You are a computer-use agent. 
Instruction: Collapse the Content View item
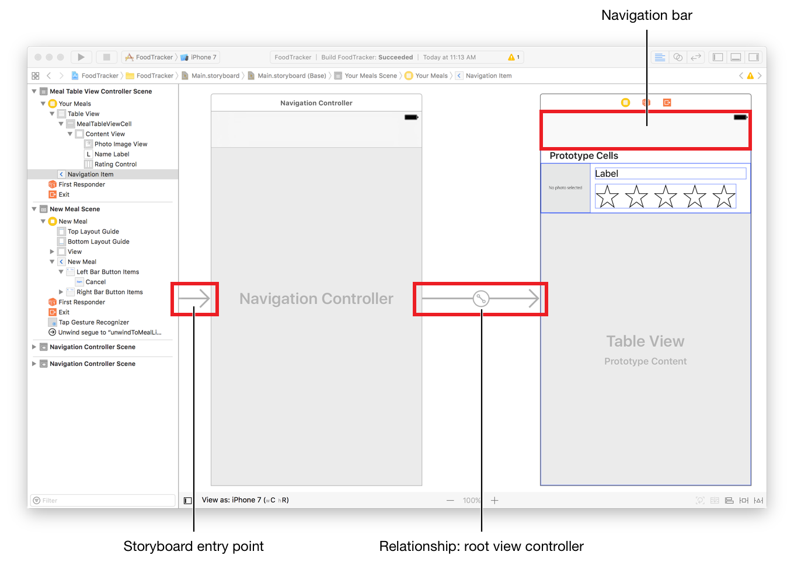(70, 134)
